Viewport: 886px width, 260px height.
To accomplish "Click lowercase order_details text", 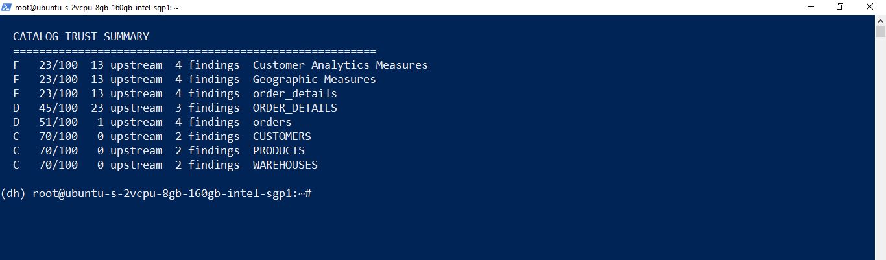I will (x=294, y=93).
